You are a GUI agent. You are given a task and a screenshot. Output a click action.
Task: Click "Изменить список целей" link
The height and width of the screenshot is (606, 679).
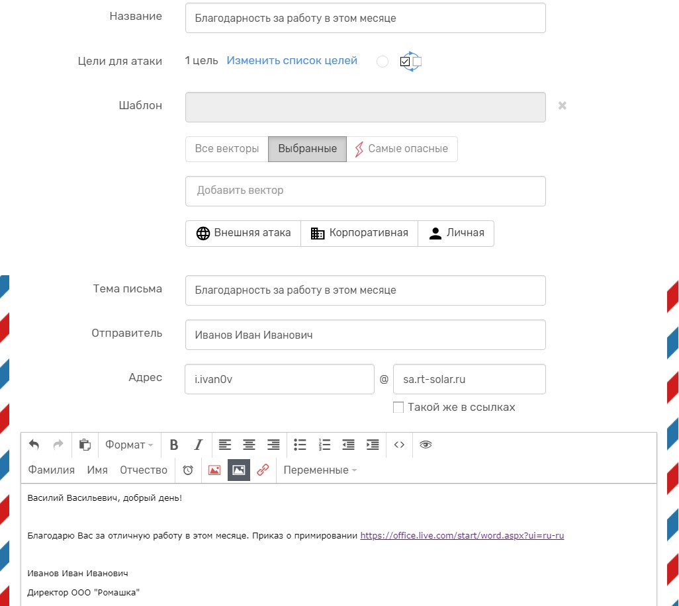point(292,61)
